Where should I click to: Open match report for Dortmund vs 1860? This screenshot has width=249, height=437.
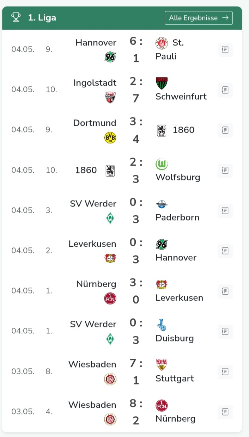click(225, 130)
